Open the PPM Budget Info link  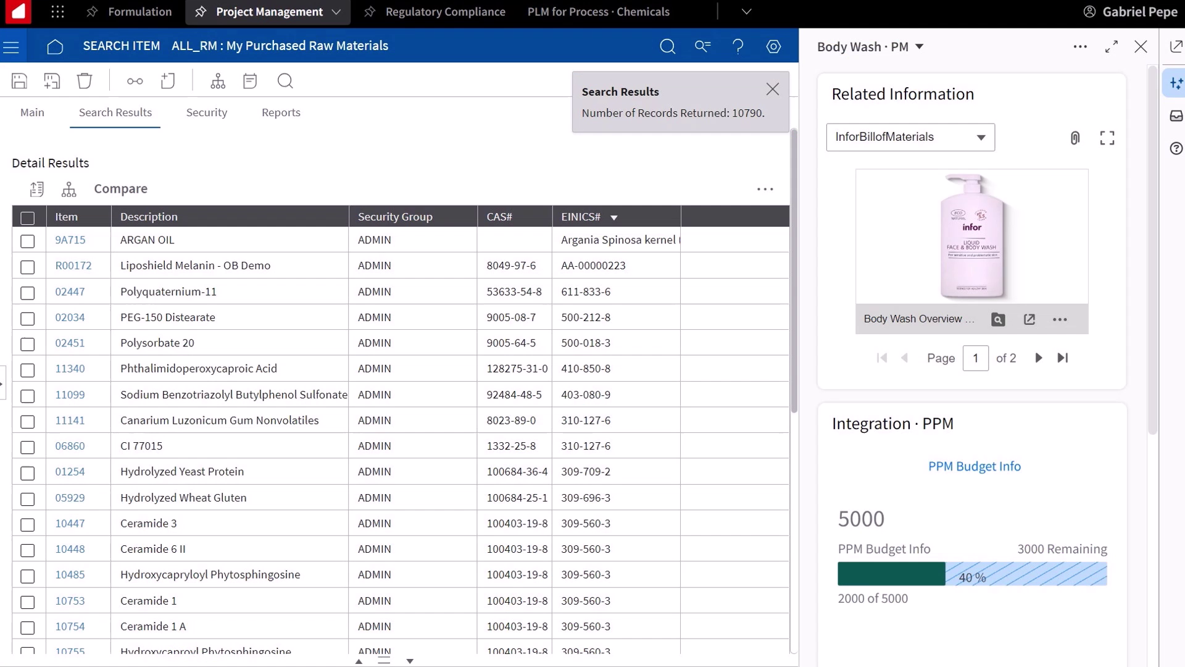point(974,466)
